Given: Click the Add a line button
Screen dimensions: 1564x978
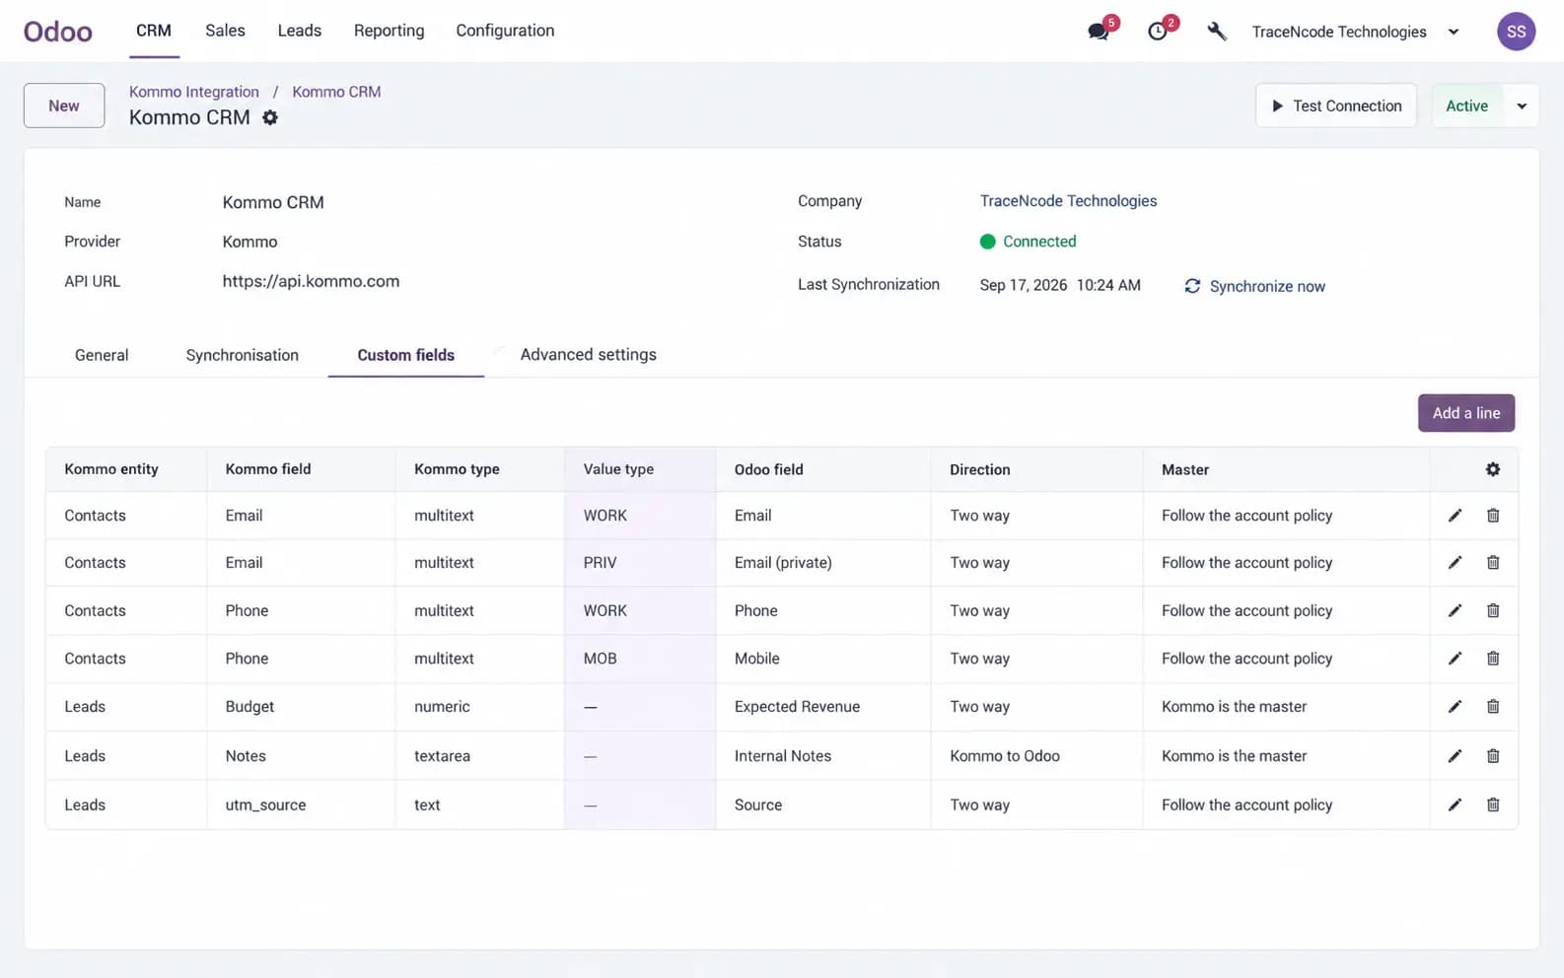Looking at the screenshot, I should [x=1466, y=413].
